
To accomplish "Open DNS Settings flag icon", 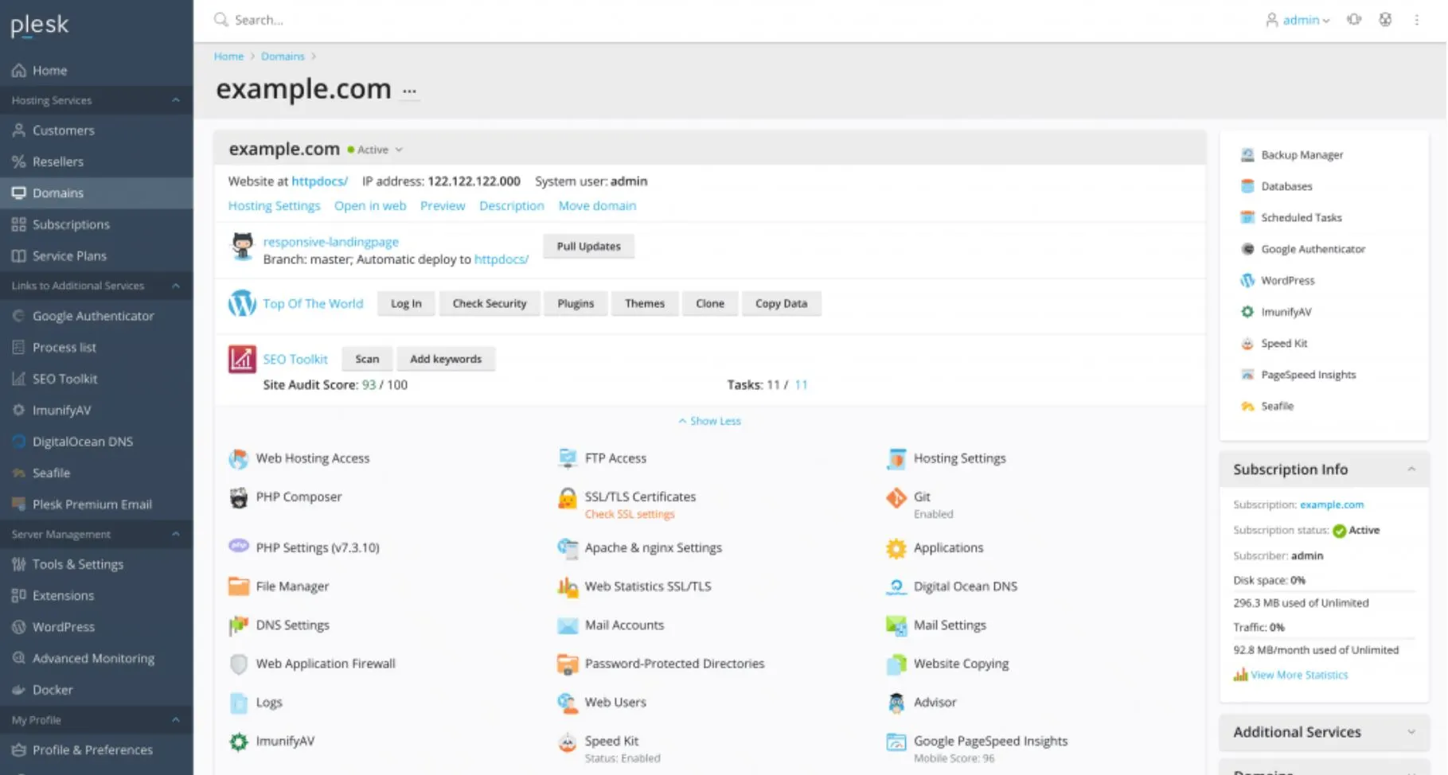I will coord(238,625).
